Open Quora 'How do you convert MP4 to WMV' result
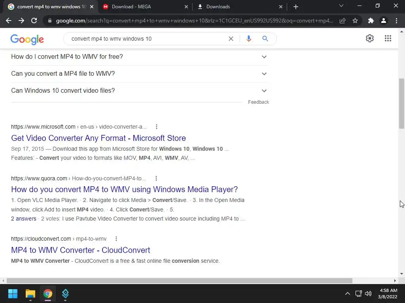The width and height of the screenshot is (405, 303). point(124,189)
